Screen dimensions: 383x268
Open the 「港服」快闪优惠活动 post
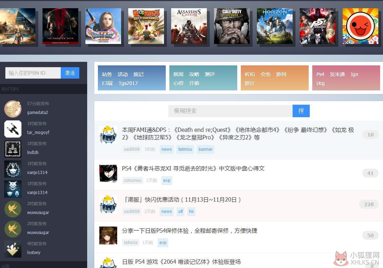[182, 200]
